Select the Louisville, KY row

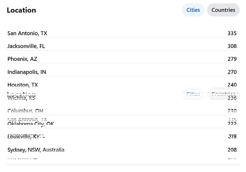coord(122,137)
